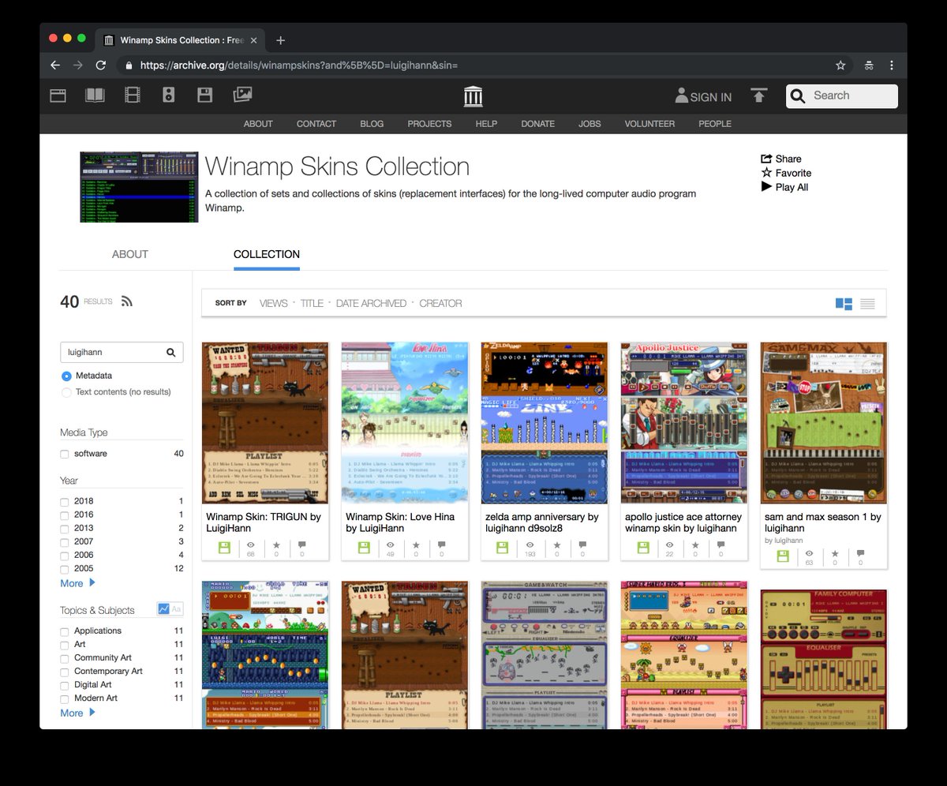
Task: Check the 2007 year filter
Action: pyautogui.click(x=65, y=541)
